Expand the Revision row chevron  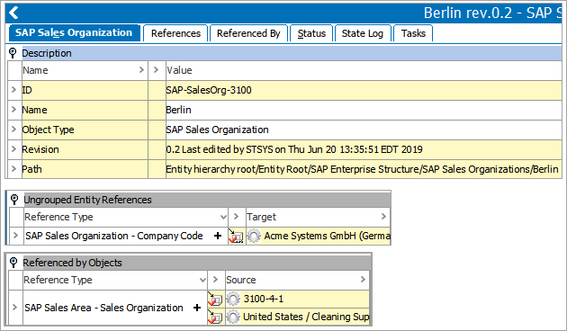point(14,149)
